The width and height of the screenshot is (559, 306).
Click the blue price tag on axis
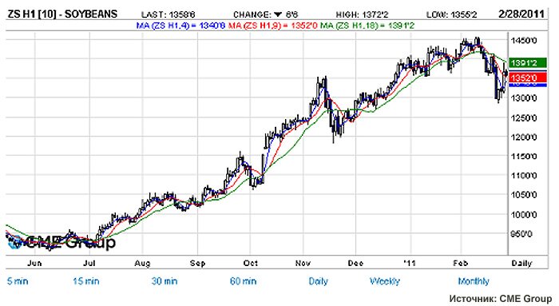coord(528,85)
